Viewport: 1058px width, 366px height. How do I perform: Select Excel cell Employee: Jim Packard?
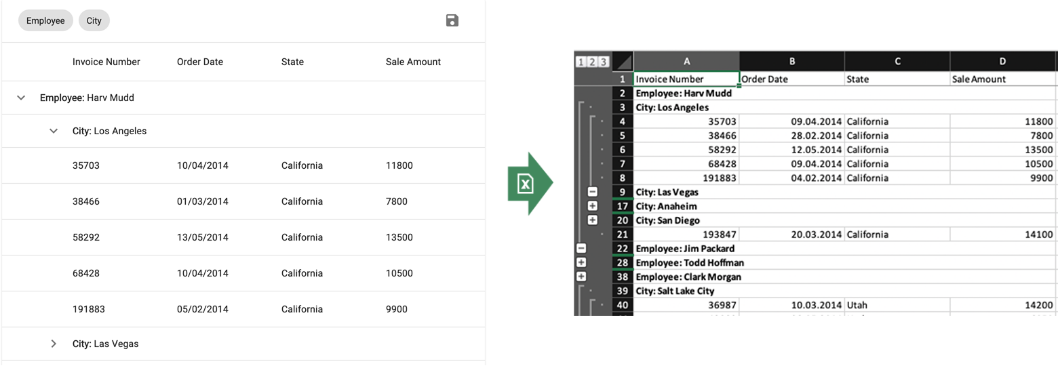pyautogui.click(x=686, y=249)
